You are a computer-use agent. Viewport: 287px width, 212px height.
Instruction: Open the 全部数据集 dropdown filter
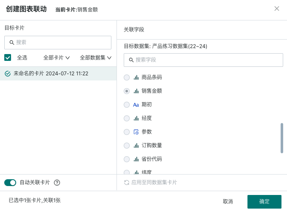click(x=96, y=58)
